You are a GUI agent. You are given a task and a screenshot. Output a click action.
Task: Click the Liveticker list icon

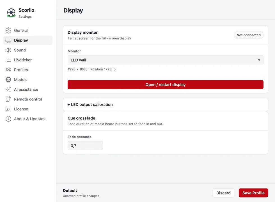click(8, 60)
